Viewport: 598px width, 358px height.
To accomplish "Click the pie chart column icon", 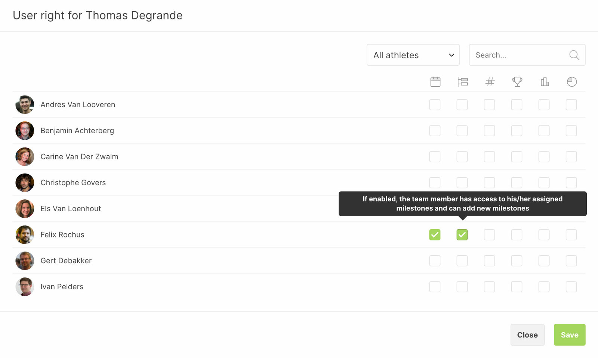I will [x=571, y=82].
